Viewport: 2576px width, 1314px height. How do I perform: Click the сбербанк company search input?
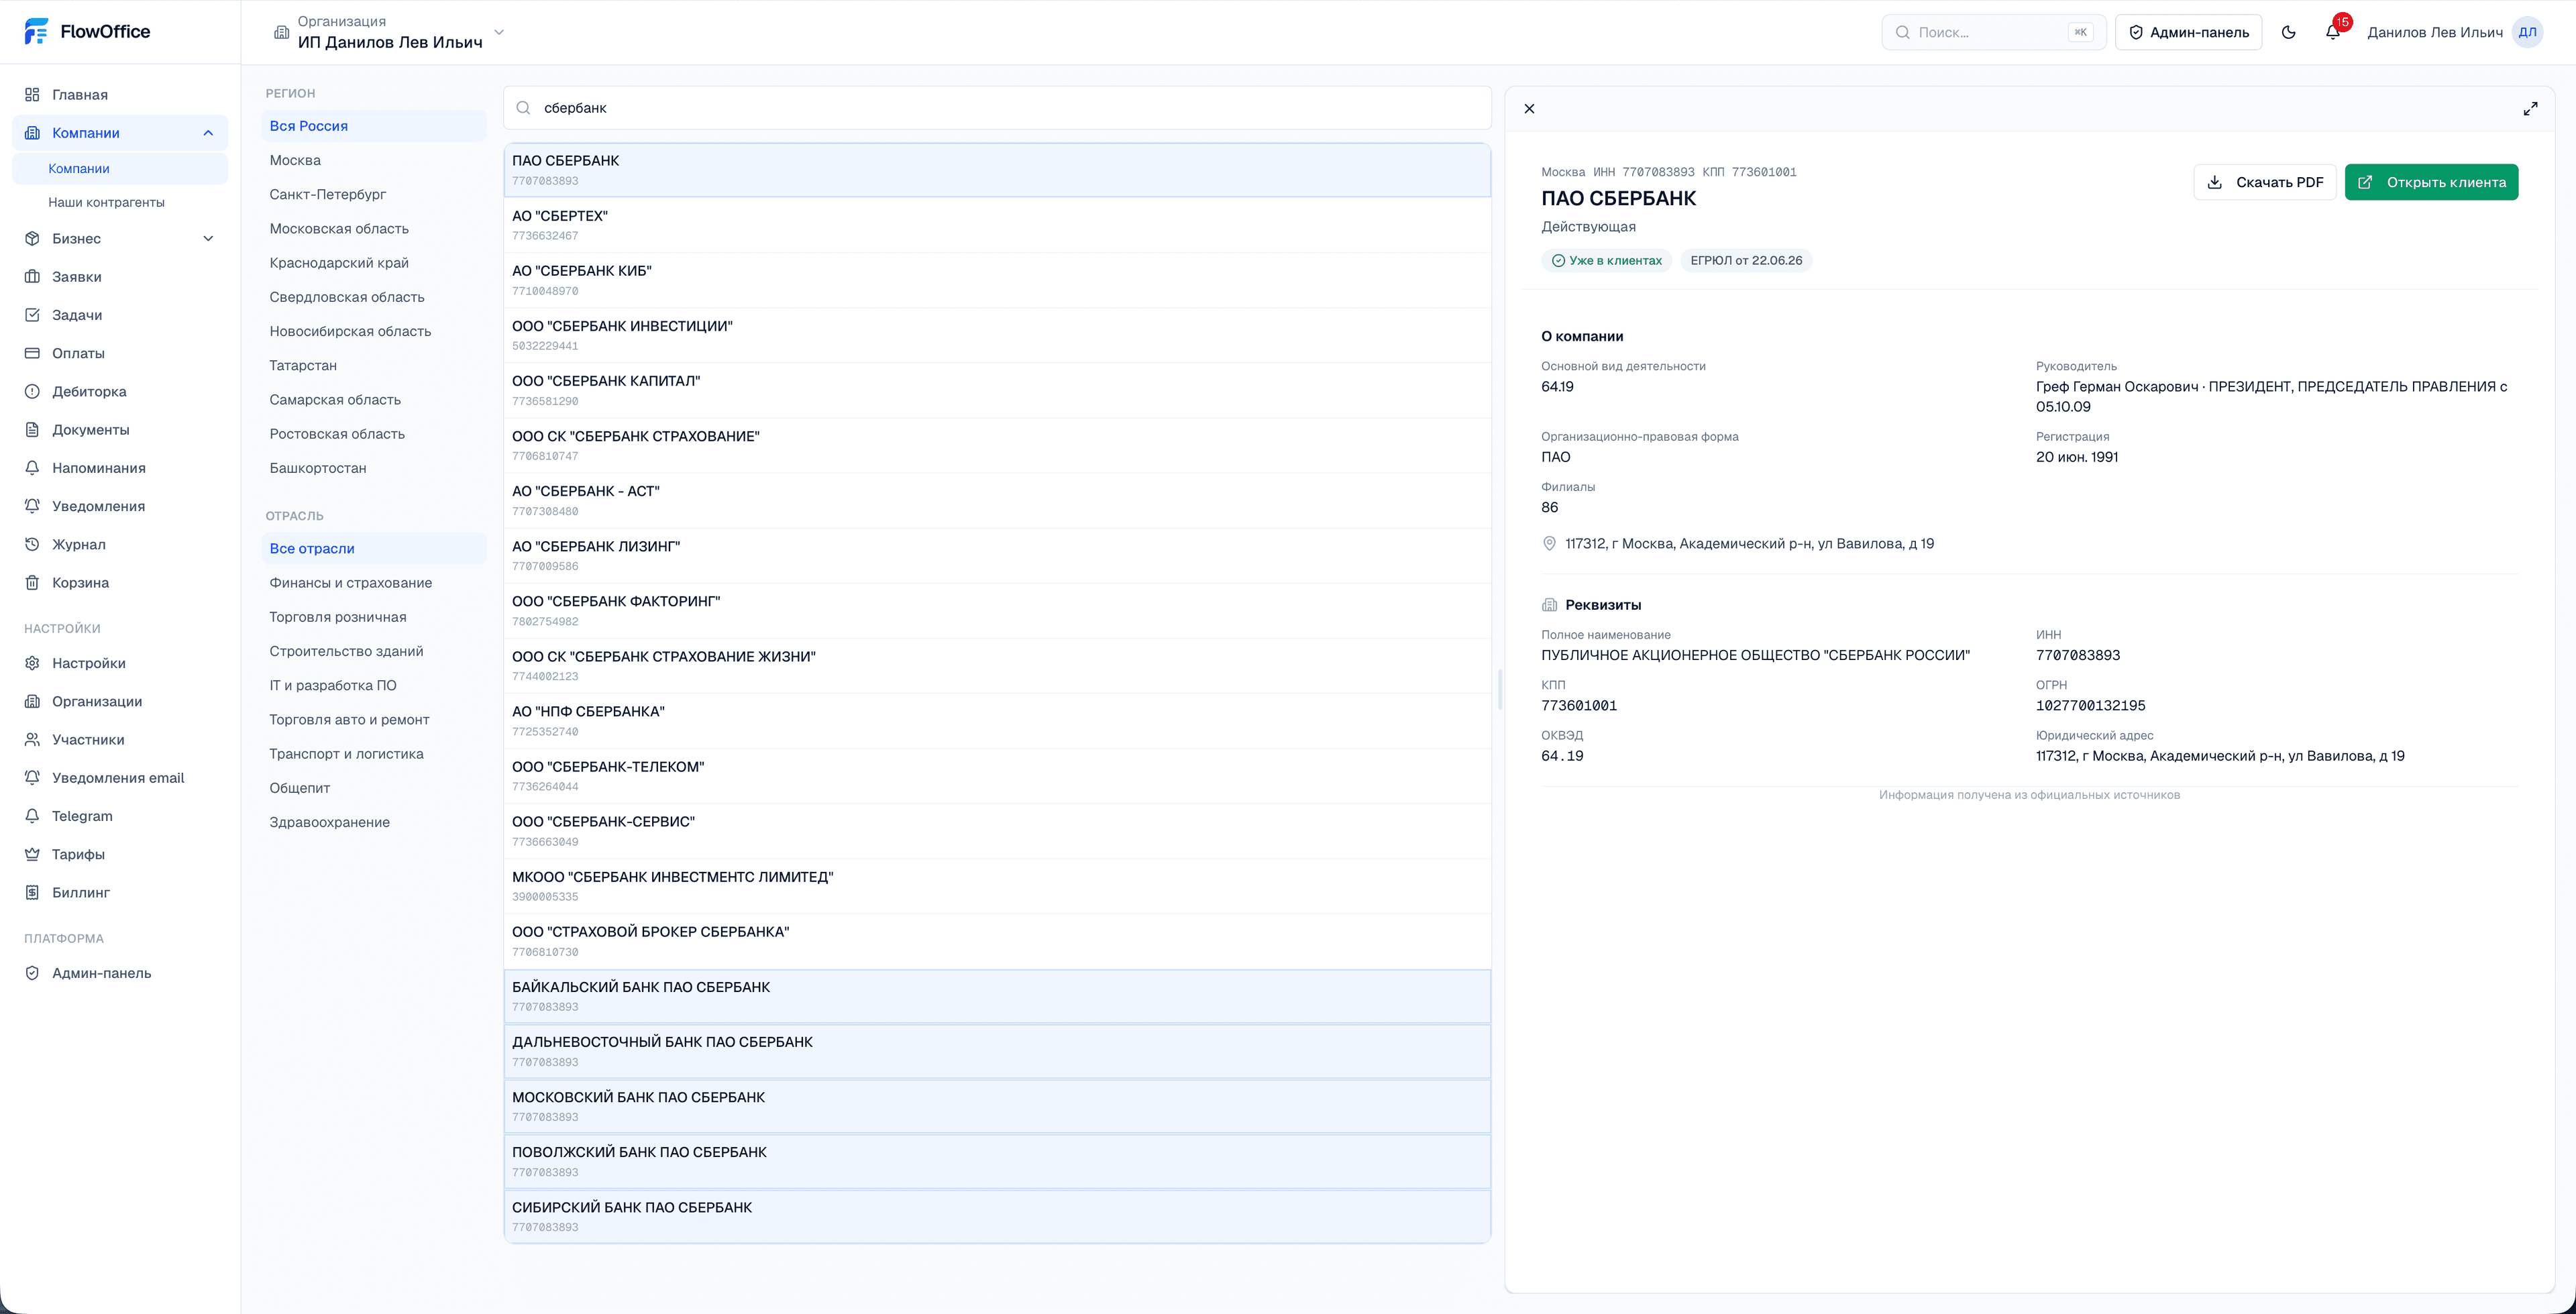pos(997,108)
